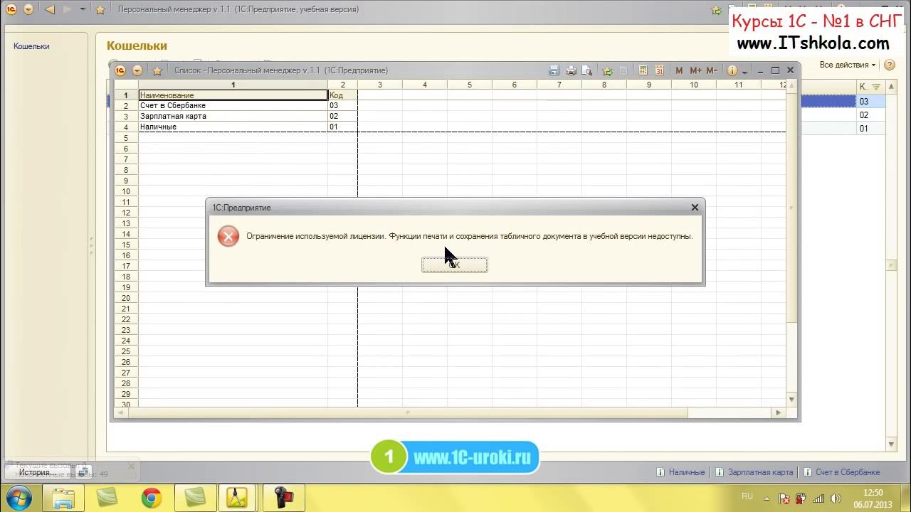The height and width of the screenshot is (512, 911).
Task: Click the save icon in the Список window
Action: click(x=554, y=70)
